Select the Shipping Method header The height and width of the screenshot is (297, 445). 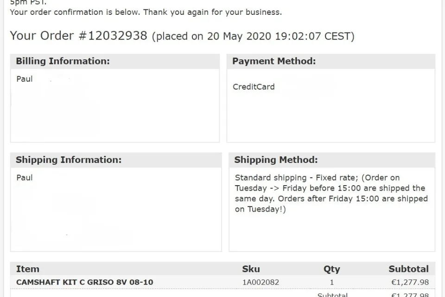(276, 160)
